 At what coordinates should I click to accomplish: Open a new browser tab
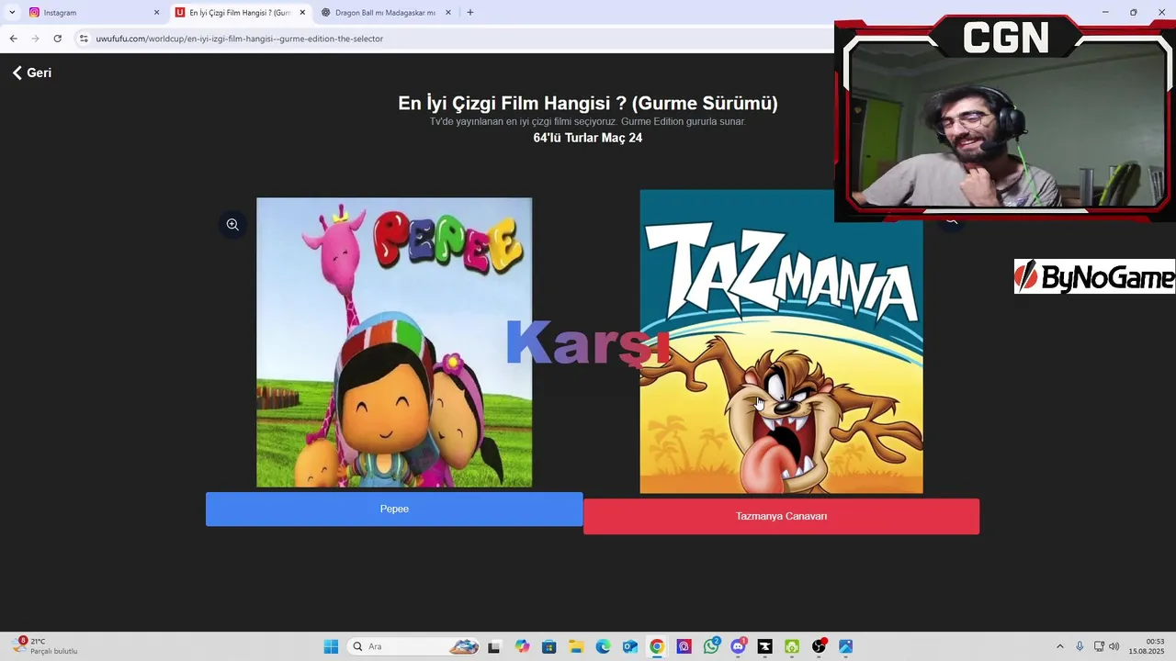pyautogui.click(x=470, y=13)
